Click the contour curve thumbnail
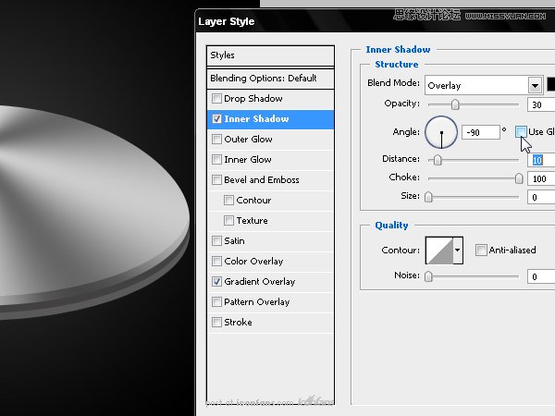 (x=439, y=251)
